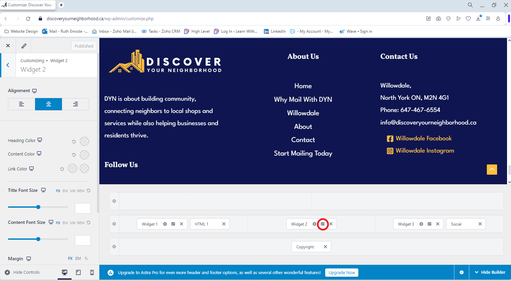Choose EM unit for Title Font Size
The width and height of the screenshot is (511, 281).
click(x=65, y=191)
